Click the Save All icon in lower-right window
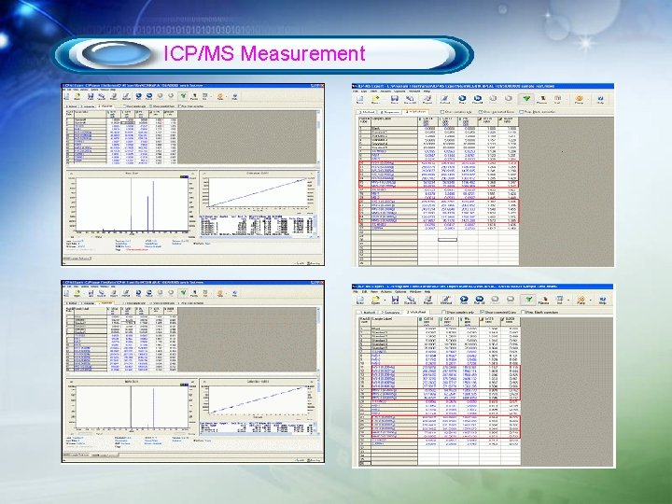The height and width of the screenshot is (504, 672). [x=410, y=300]
